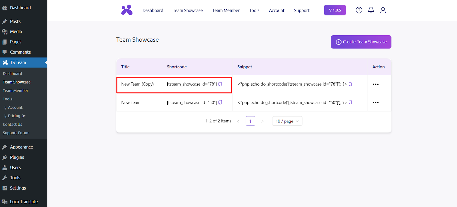Open Plugins in WordPress sidebar
The width and height of the screenshot is (457, 207).
click(x=17, y=157)
